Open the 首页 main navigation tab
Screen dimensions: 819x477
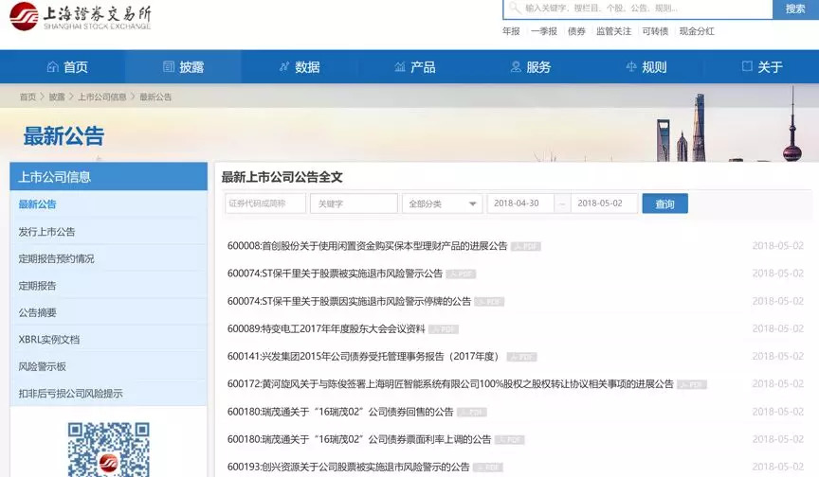(x=67, y=67)
